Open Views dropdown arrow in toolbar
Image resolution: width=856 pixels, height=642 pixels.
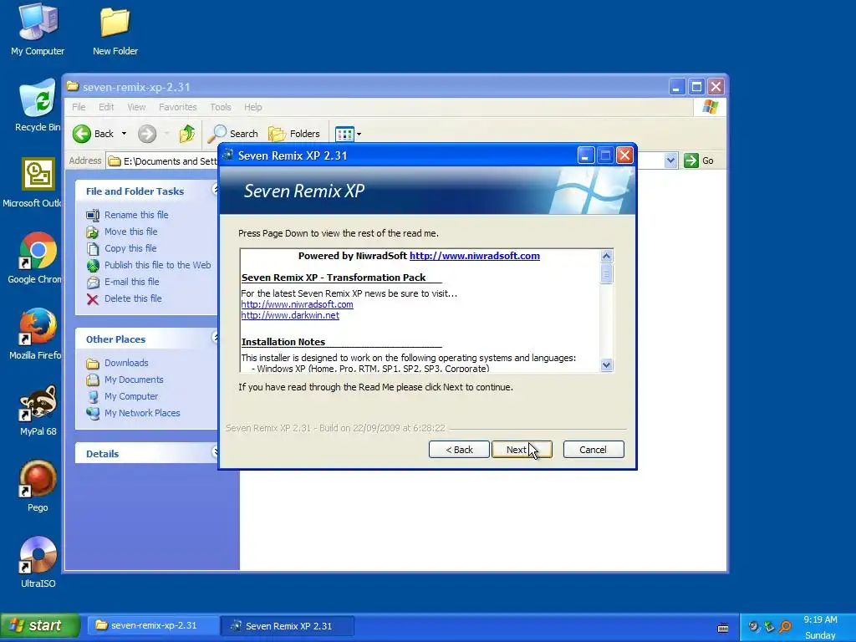coord(359,134)
